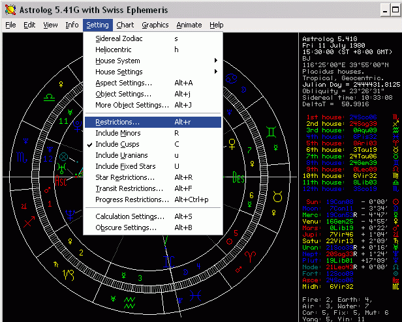
Task: Close the open Setting menu
Action: (x=97, y=25)
